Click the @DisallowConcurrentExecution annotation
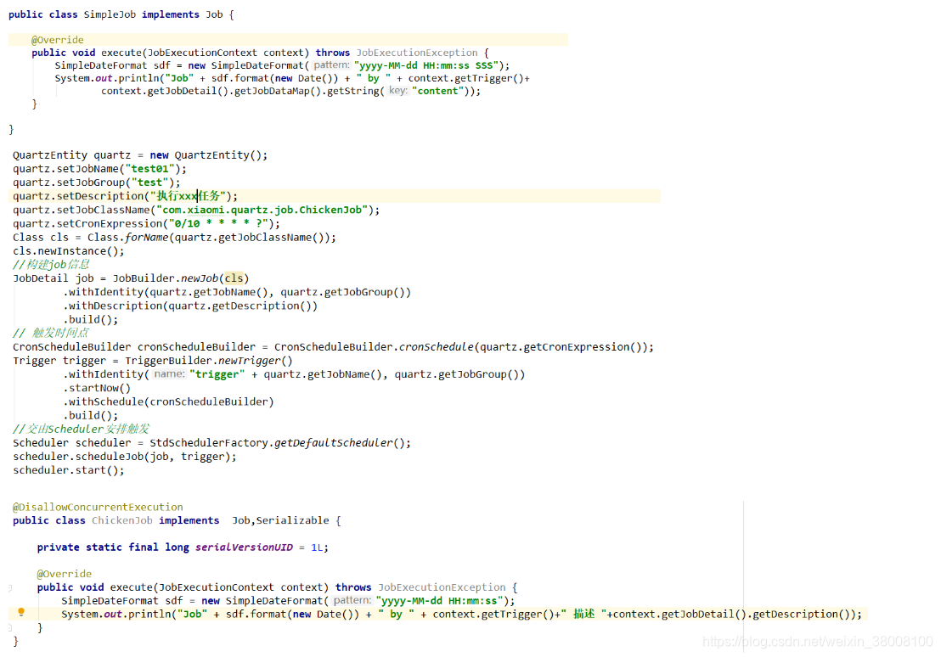 coord(98,507)
